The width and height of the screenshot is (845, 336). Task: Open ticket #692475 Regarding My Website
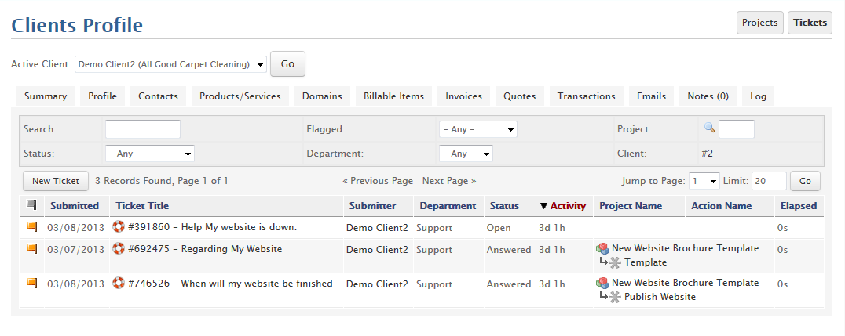click(205, 249)
